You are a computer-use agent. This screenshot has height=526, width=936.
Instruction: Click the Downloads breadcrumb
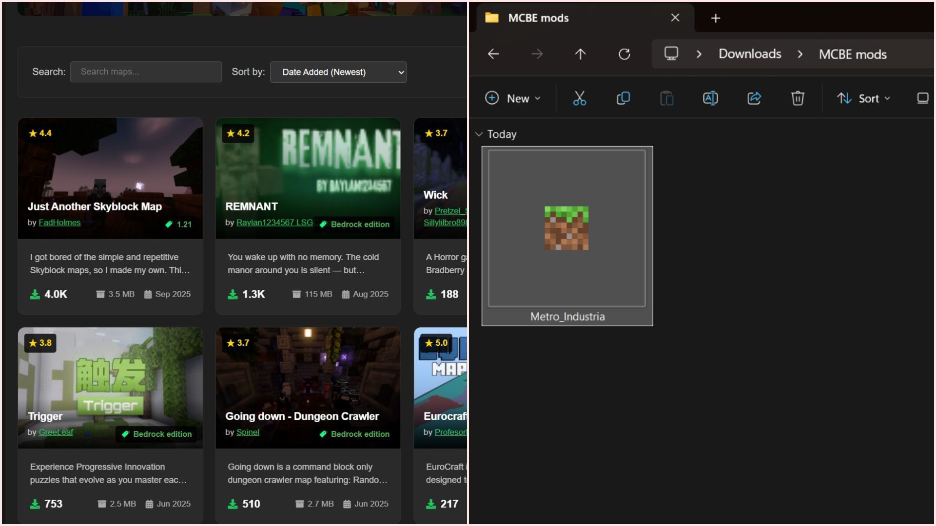click(x=750, y=54)
